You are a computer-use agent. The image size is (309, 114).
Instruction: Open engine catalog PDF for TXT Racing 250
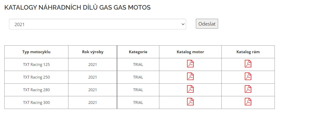pyautogui.click(x=190, y=76)
